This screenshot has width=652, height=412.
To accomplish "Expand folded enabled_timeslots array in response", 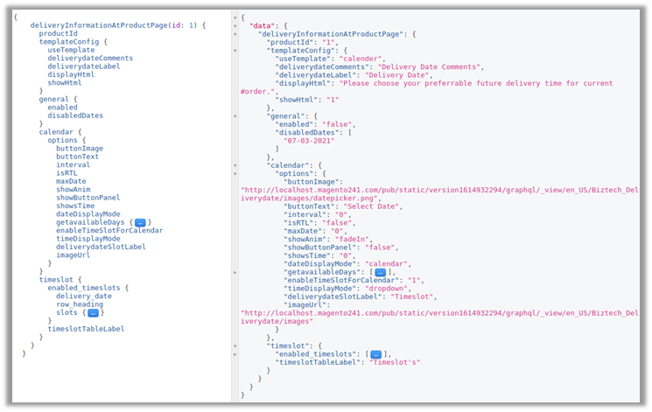I will [376, 353].
